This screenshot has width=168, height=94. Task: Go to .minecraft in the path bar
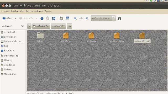pos(58,26)
